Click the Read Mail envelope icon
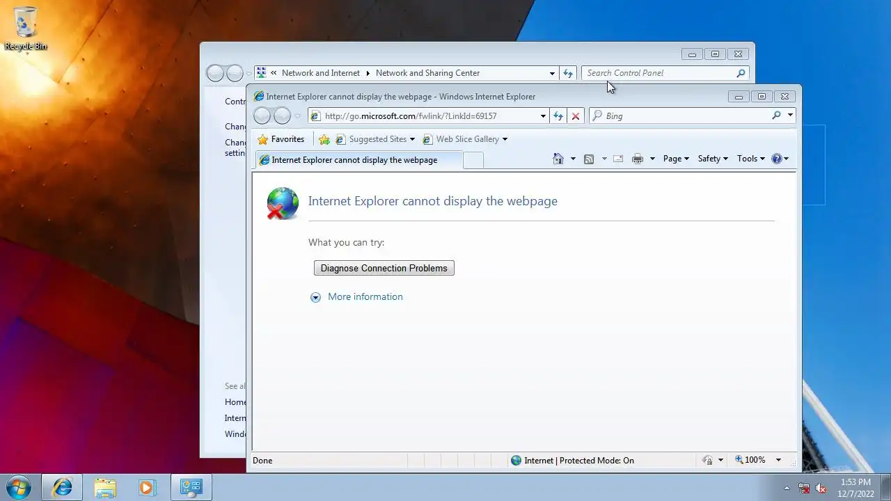This screenshot has width=891, height=501. [x=617, y=159]
